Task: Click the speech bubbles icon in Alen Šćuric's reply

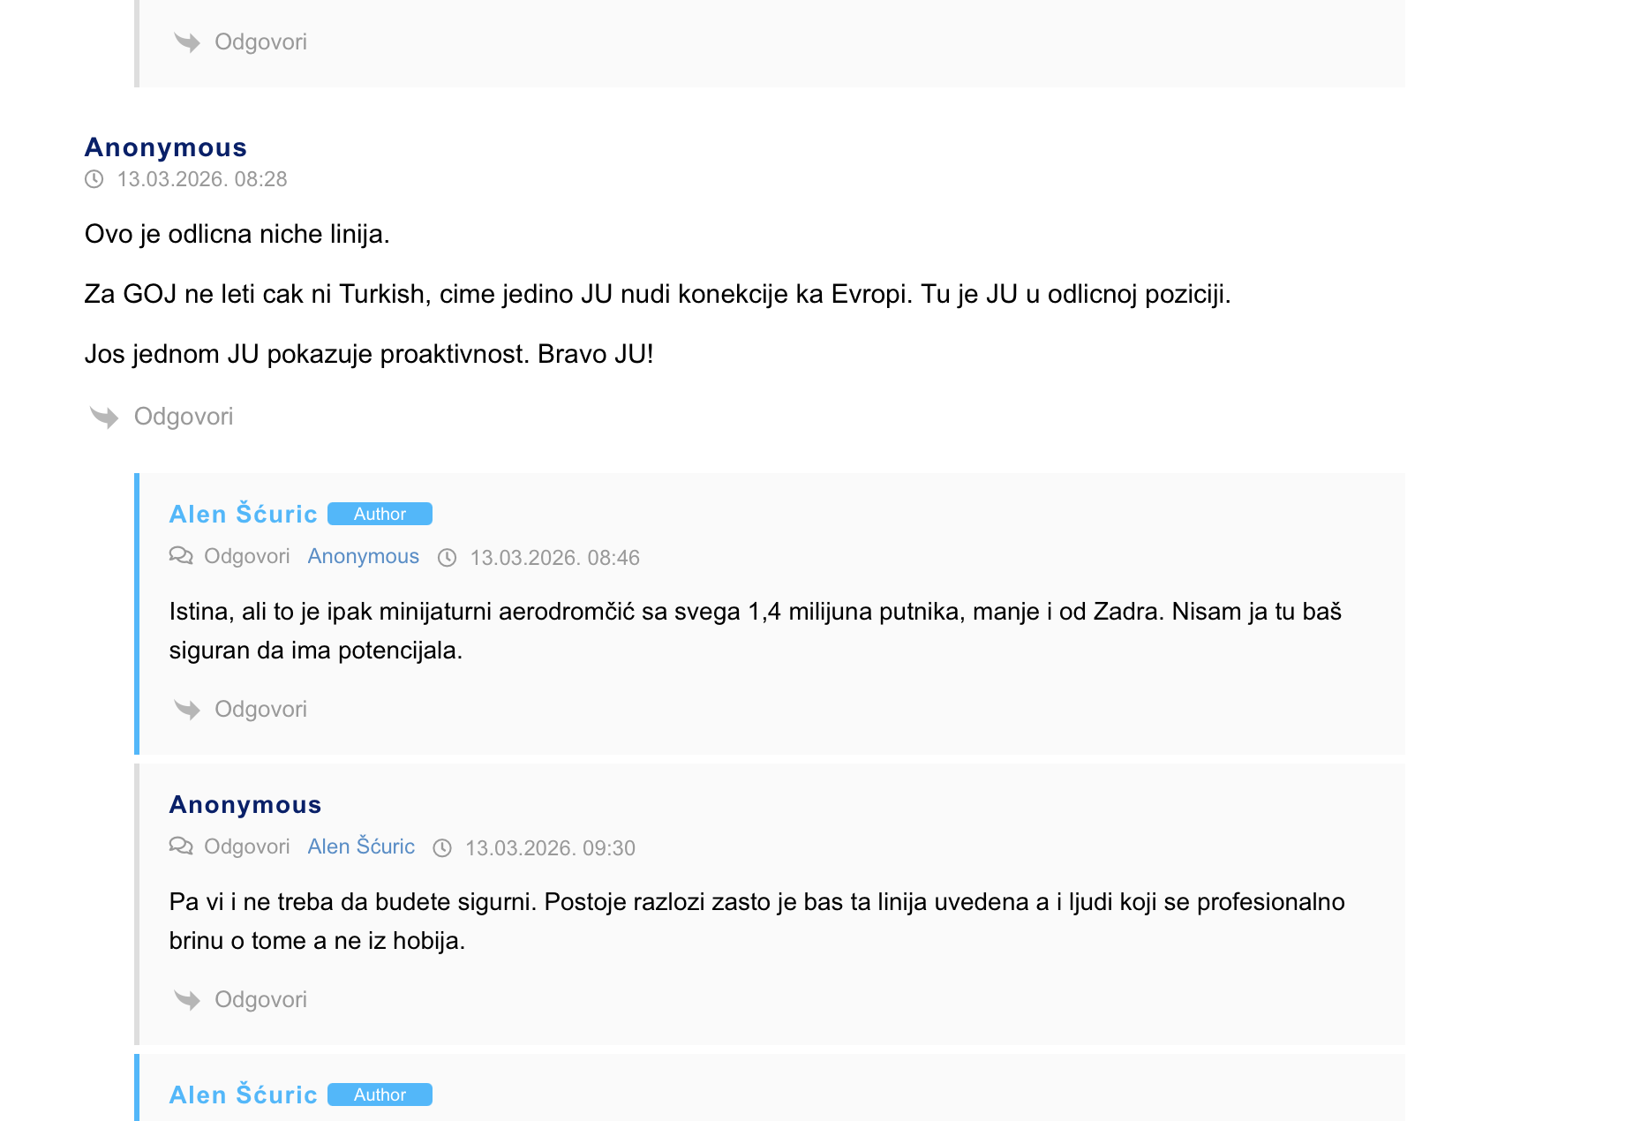Action: 181,556
